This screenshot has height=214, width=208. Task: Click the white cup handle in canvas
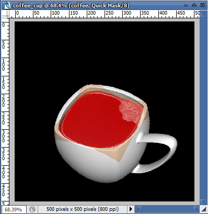[x=157, y=153]
